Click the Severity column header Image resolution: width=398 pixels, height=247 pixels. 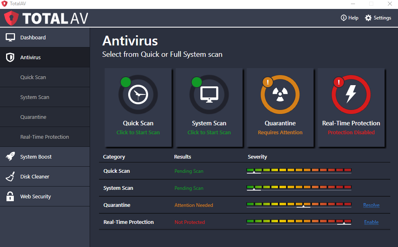(257, 157)
